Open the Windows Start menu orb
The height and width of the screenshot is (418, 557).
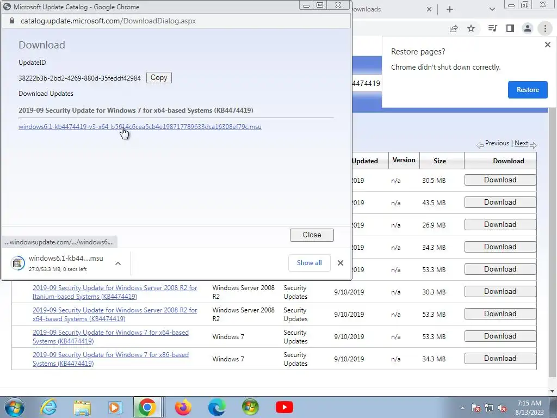15,407
